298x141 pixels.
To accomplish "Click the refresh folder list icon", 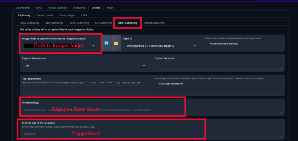I will 107,43.
